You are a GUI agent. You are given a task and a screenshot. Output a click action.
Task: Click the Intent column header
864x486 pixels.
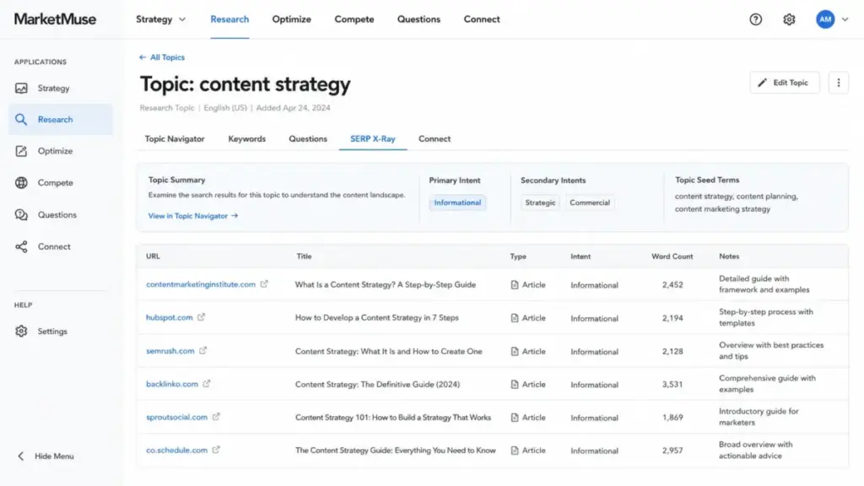[x=580, y=256]
